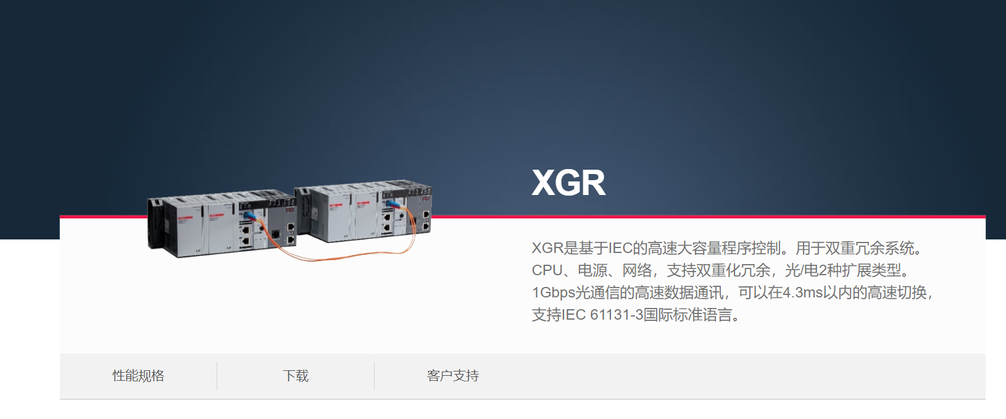Click the line mentioning 1Gbps光通信
This screenshot has width=1006, height=419.
(x=732, y=292)
